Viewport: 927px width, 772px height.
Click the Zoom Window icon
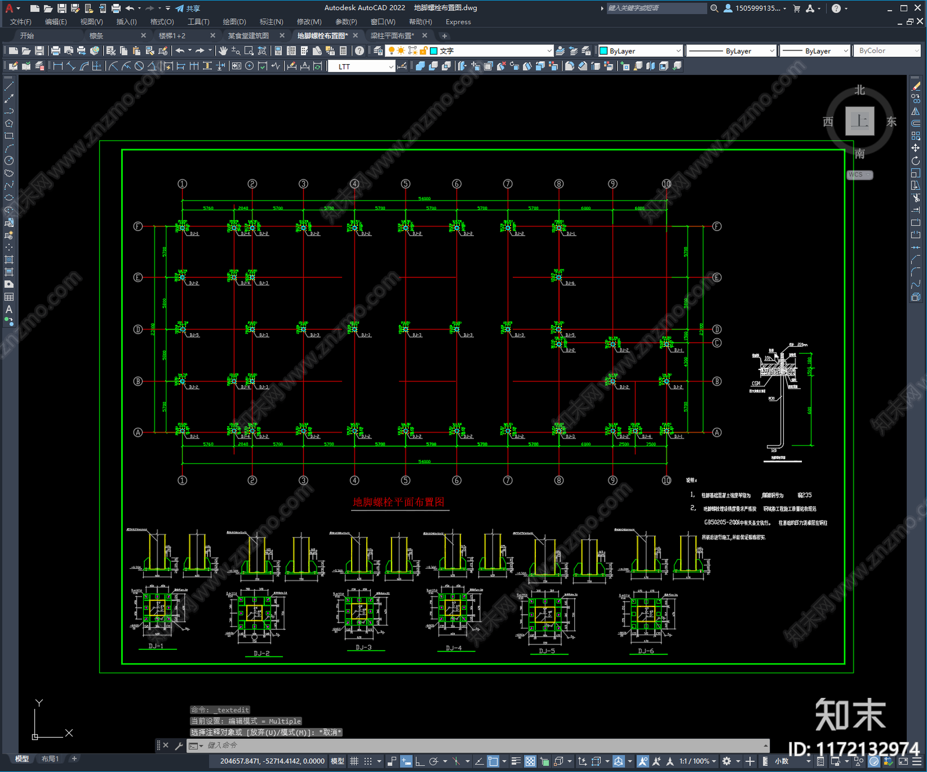coord(249,51)
